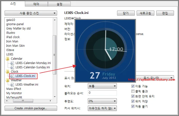
Task: Click the LEXIS-Calendar-Monday.ini file icon
Action: point(12,63)
